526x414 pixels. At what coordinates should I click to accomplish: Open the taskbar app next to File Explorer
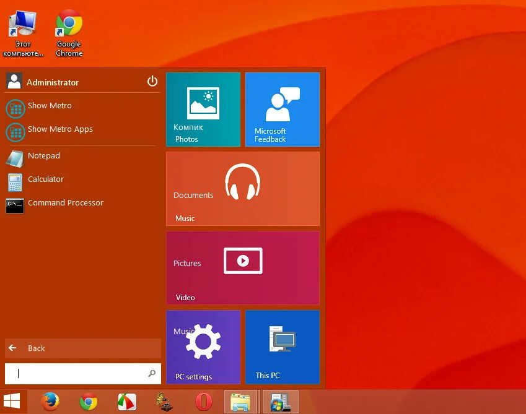281,402
